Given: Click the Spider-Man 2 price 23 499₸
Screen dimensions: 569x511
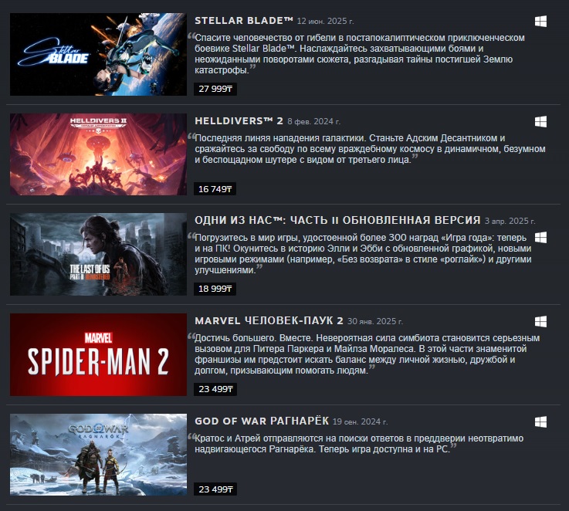Looking at the screenshot, I should (215, 389).
